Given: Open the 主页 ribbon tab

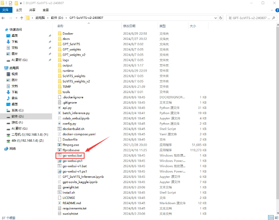Looking at the screenshot, I should pyautogui.click(x=18, y=10).
